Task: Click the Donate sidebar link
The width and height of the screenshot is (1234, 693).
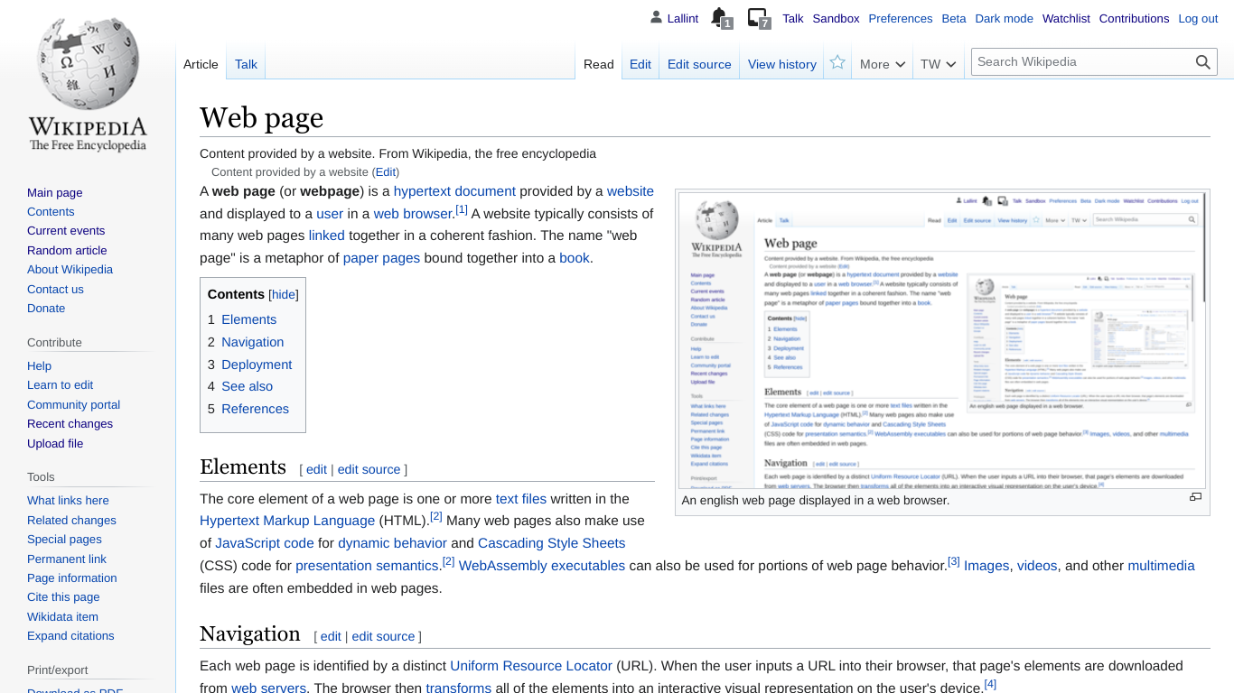Action: [x=46, y=308]
